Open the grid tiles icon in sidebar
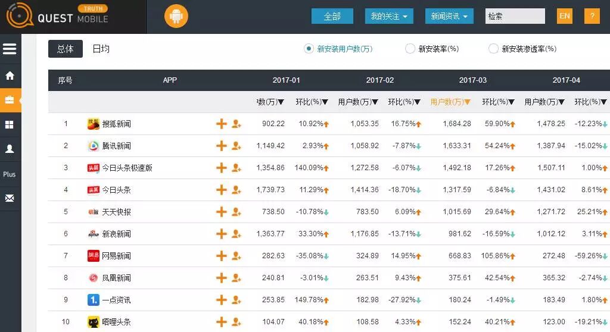Viewport: 610px width, 332px height. (x=10, y=124)
